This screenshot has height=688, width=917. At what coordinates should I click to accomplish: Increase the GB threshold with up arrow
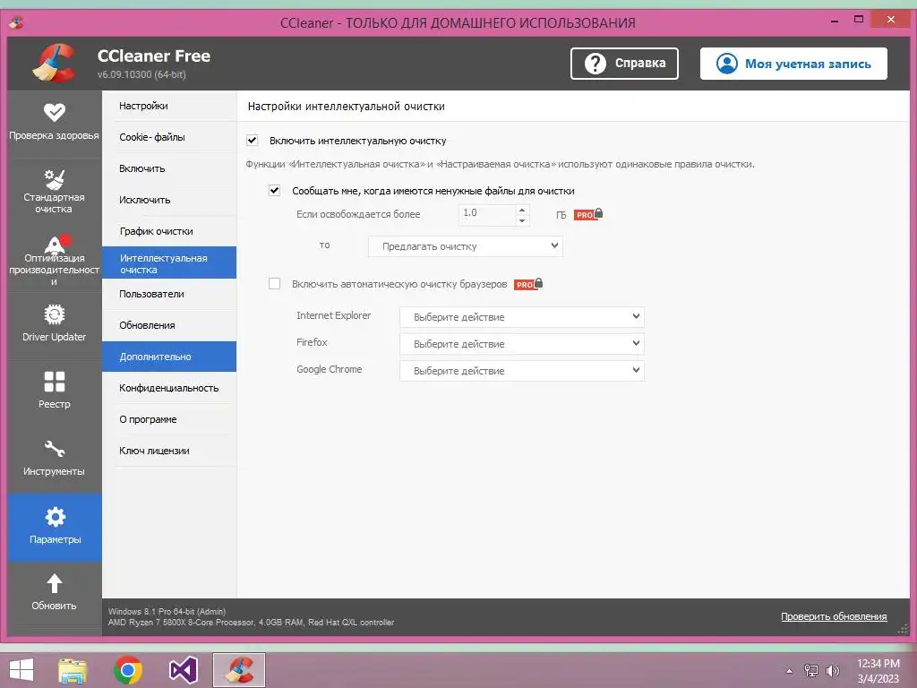coord(522,210)
